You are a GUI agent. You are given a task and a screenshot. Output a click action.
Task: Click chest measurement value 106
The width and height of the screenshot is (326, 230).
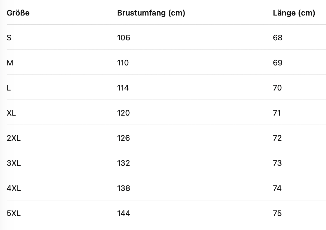pos(124,38)
